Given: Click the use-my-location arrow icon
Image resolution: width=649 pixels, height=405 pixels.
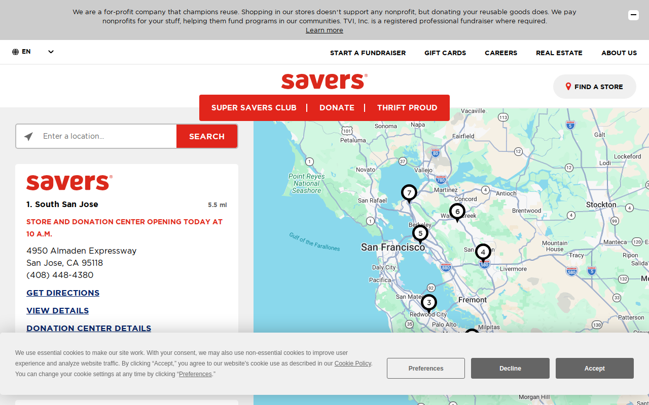Looking at the screenshot, I should (x=28, y=137).
